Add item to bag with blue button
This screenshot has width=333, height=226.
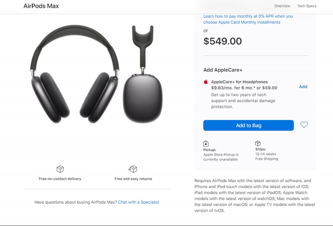click(248, 125)
